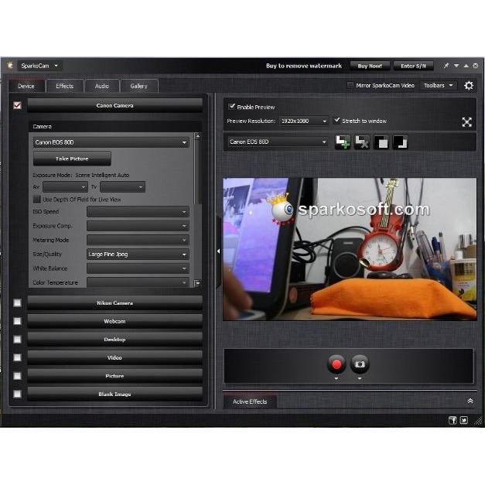This screenshot has width=485, height=485.
Task: Click the pin window icon
Action: click(446, 66)
